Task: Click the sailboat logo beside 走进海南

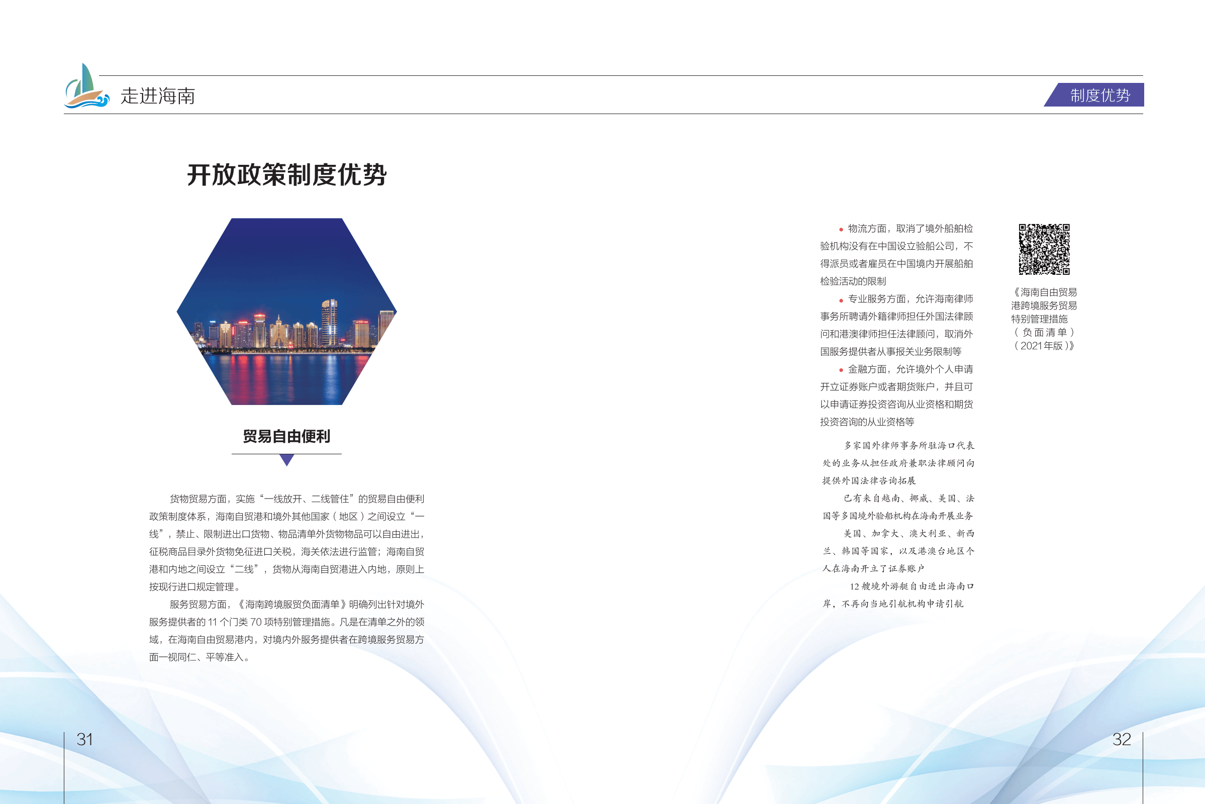Action: coord(86,85)
